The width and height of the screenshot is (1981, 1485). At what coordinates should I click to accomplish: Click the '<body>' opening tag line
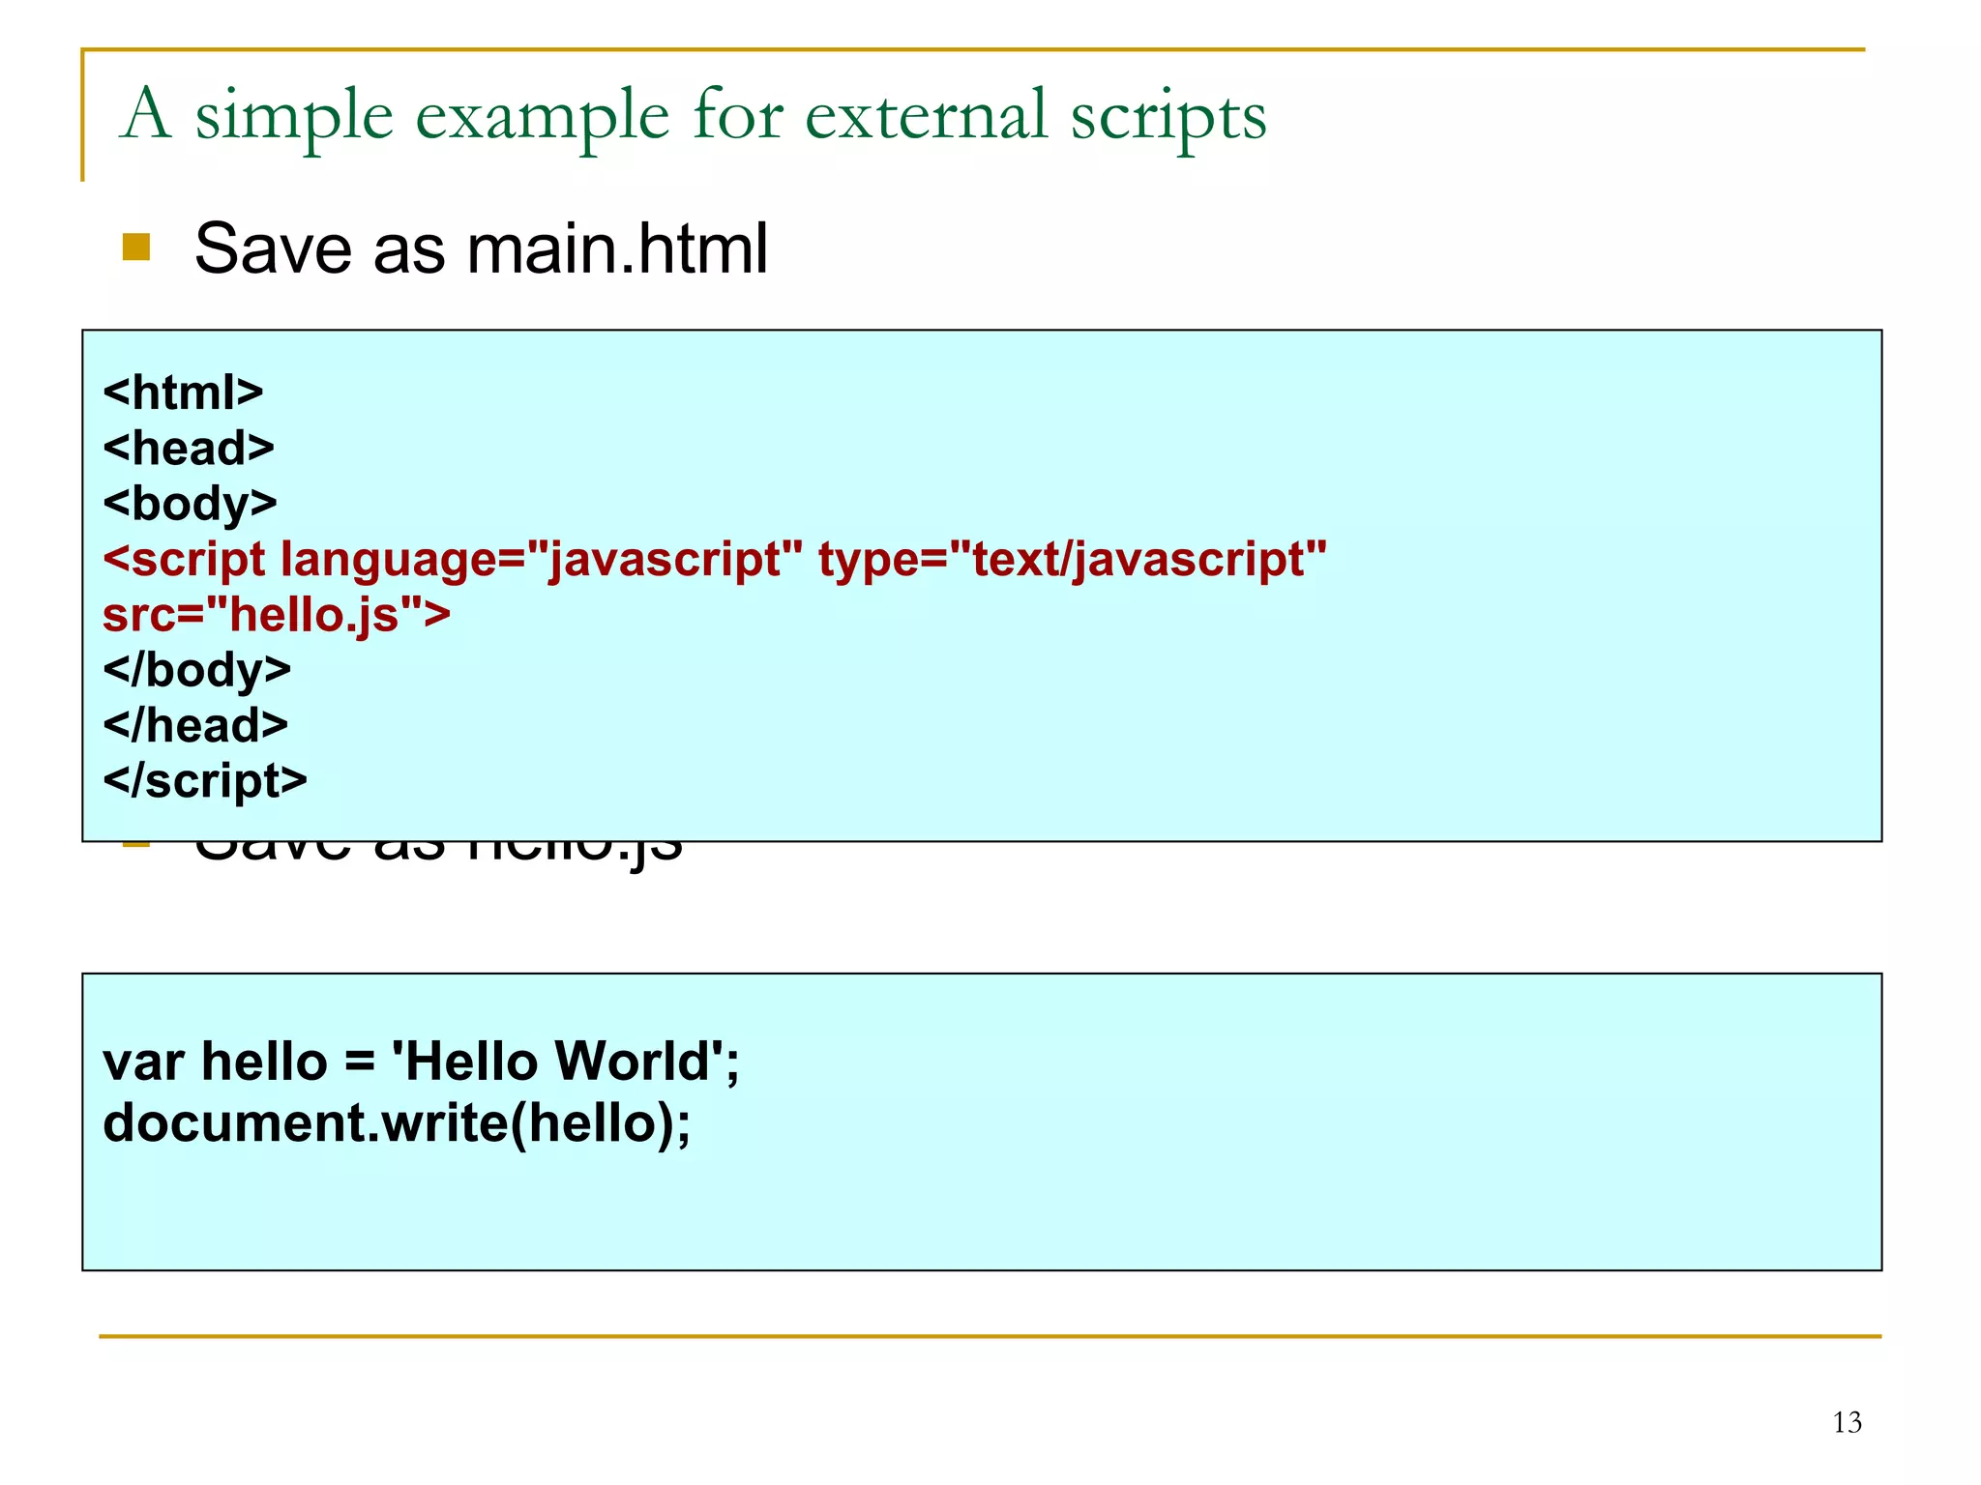pyautogui.click(x=190, y=504)
